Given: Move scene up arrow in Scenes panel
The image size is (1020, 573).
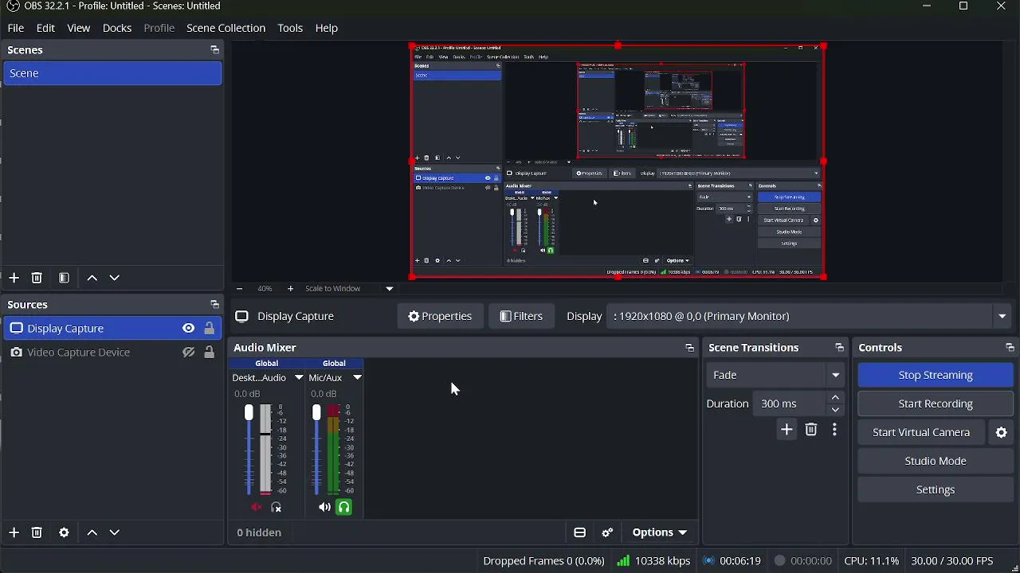Looking at the screenshot, I should [x=92, y=278].
